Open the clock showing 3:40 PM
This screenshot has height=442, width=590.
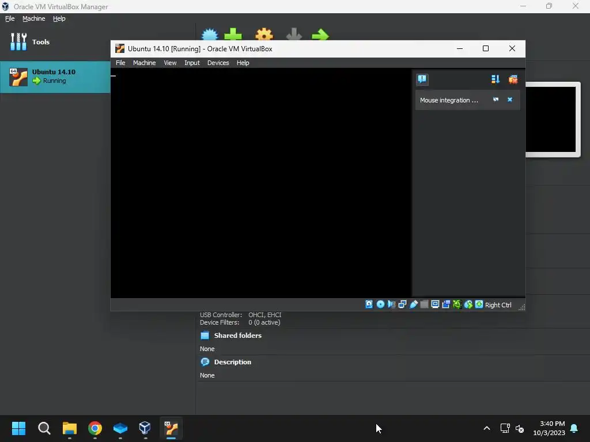pyautogui.click(x=549, y=428)
